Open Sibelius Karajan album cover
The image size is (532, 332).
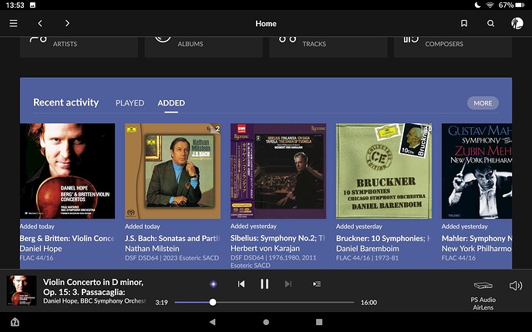click(x=278, y=171)
